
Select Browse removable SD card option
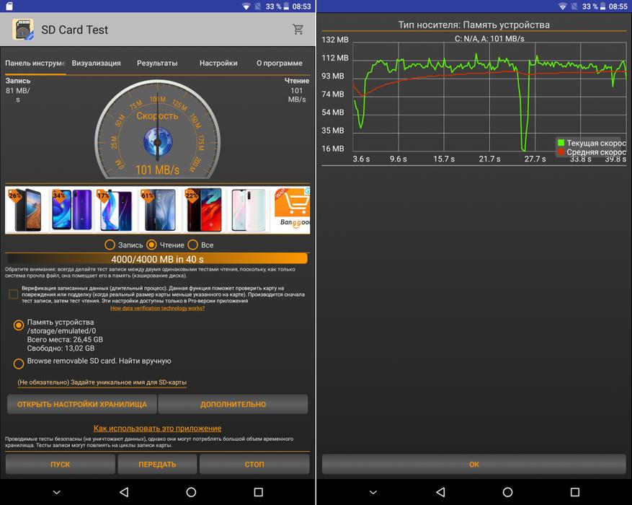pos(19,364)
